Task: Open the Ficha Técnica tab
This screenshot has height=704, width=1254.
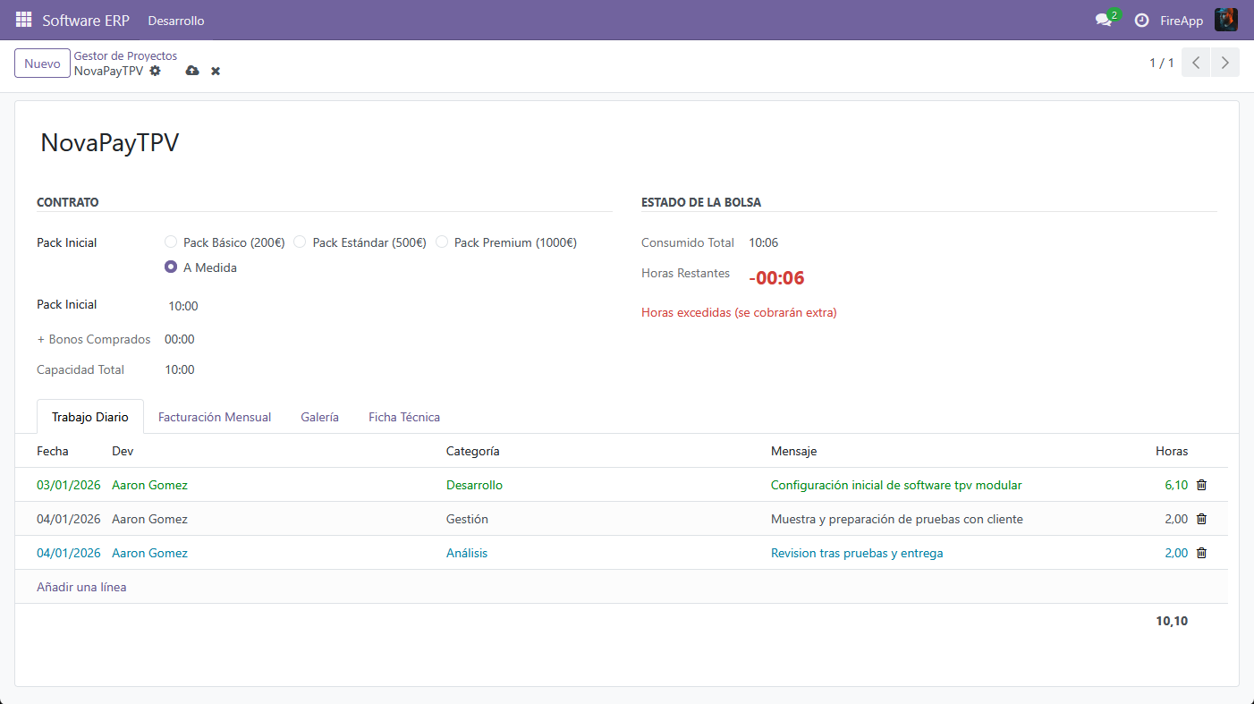Action: click(x=404, y=417)
